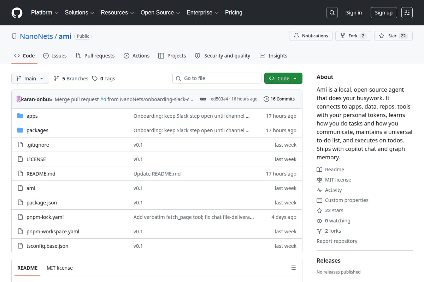Click the pulse icon beside Activity

click(319, 190)
